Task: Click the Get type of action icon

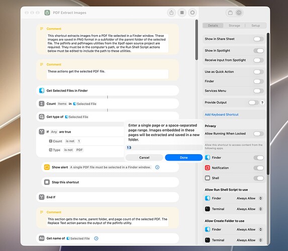Action: point(42,116)
